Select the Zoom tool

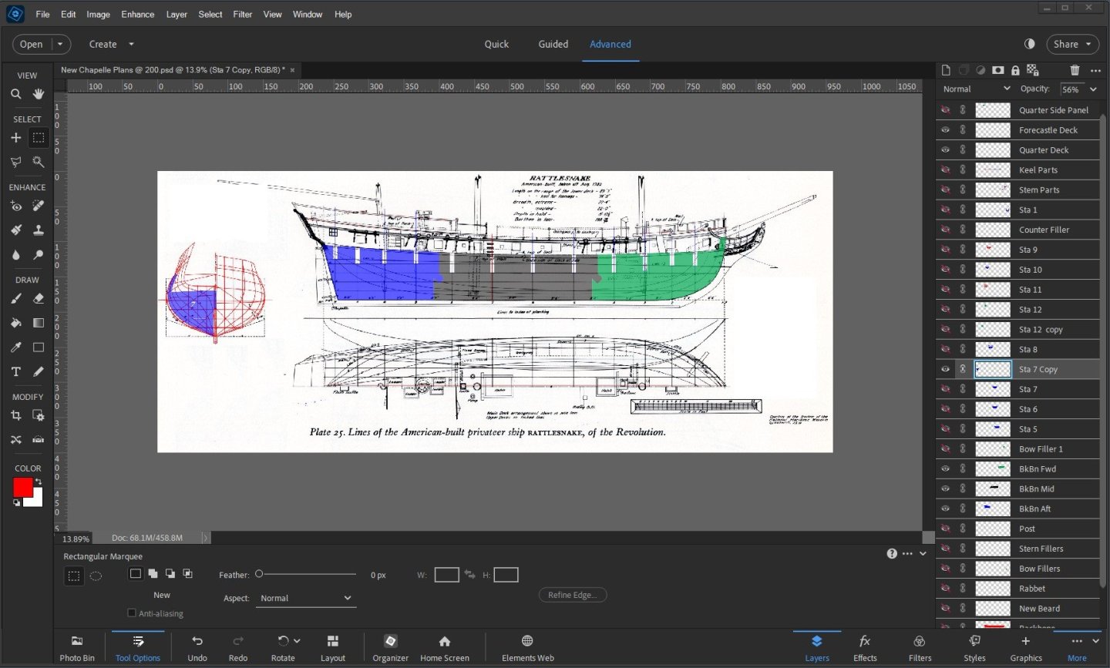point(16,94)
